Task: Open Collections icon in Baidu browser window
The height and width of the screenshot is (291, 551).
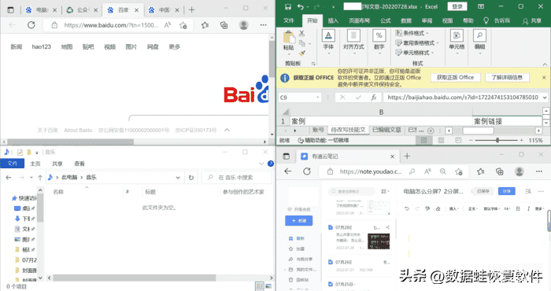Action: pyautogui.click(x=224, y=25)
